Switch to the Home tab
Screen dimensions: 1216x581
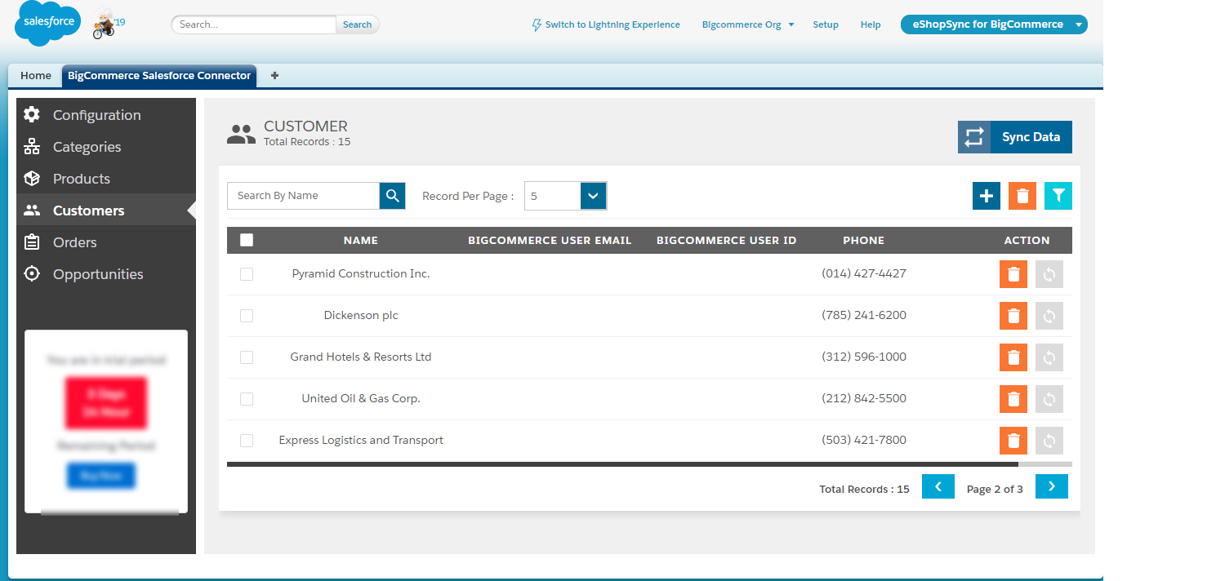click(x=36, y=76)
